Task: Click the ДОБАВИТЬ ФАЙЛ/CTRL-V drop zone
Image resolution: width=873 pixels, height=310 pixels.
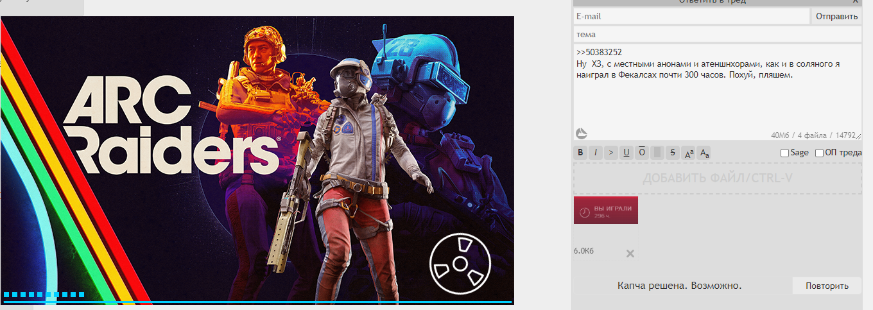Action: pos(718,178)
